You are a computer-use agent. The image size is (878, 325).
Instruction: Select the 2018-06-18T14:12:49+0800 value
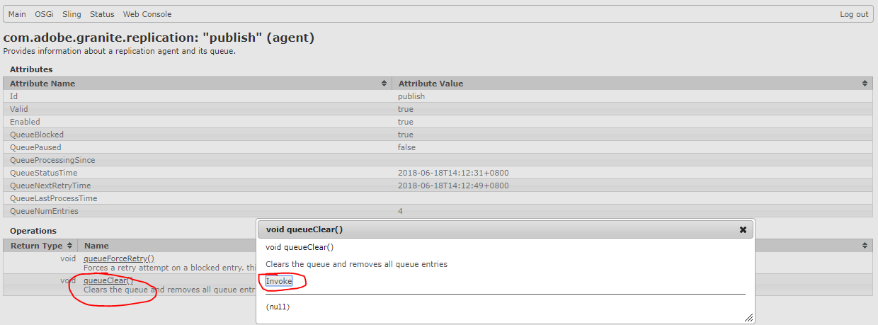(453, 186)
